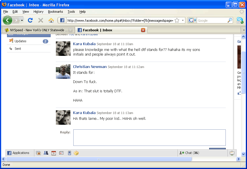
Task: Close the Facebook | Inbox tab
Action: pos(143,30)
